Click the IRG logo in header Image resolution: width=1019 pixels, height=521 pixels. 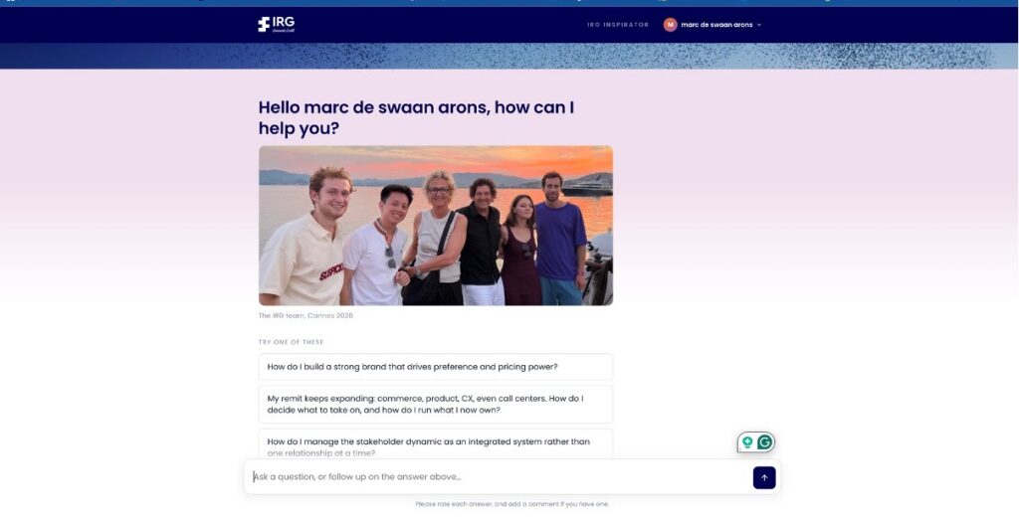pos(277,25)
